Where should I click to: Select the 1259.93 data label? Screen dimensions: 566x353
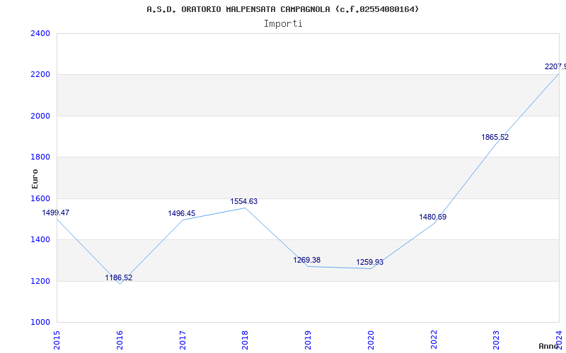coord(369,262)
